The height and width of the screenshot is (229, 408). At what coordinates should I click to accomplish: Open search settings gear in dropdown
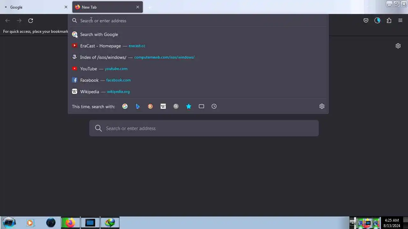[x=322, y=106]
